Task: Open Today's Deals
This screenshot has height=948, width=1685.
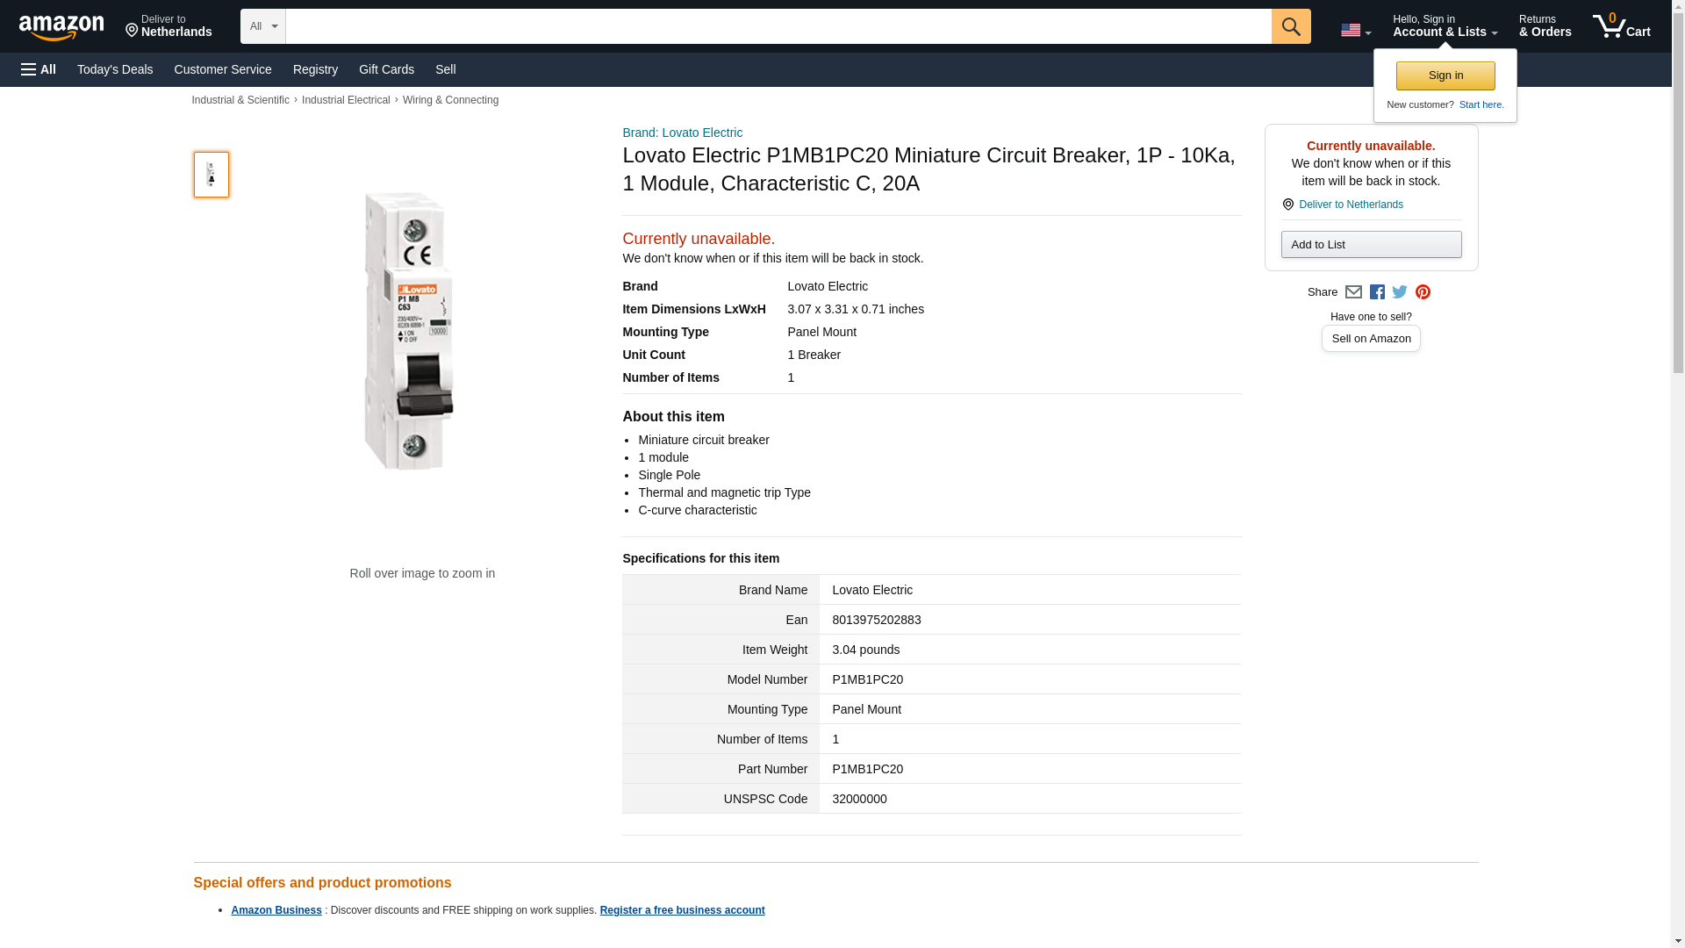Action: coord(115,69)
